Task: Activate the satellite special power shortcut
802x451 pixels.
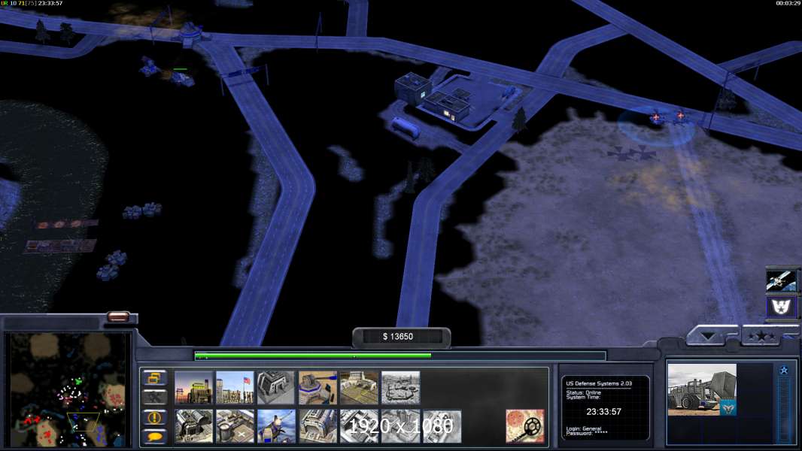Action: tap(780, 281)
